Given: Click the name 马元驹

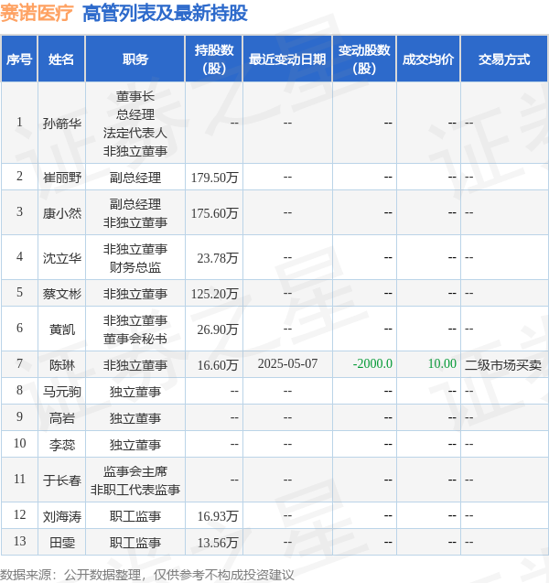Looking at the screenshot, I should click(x=61, y=392).
